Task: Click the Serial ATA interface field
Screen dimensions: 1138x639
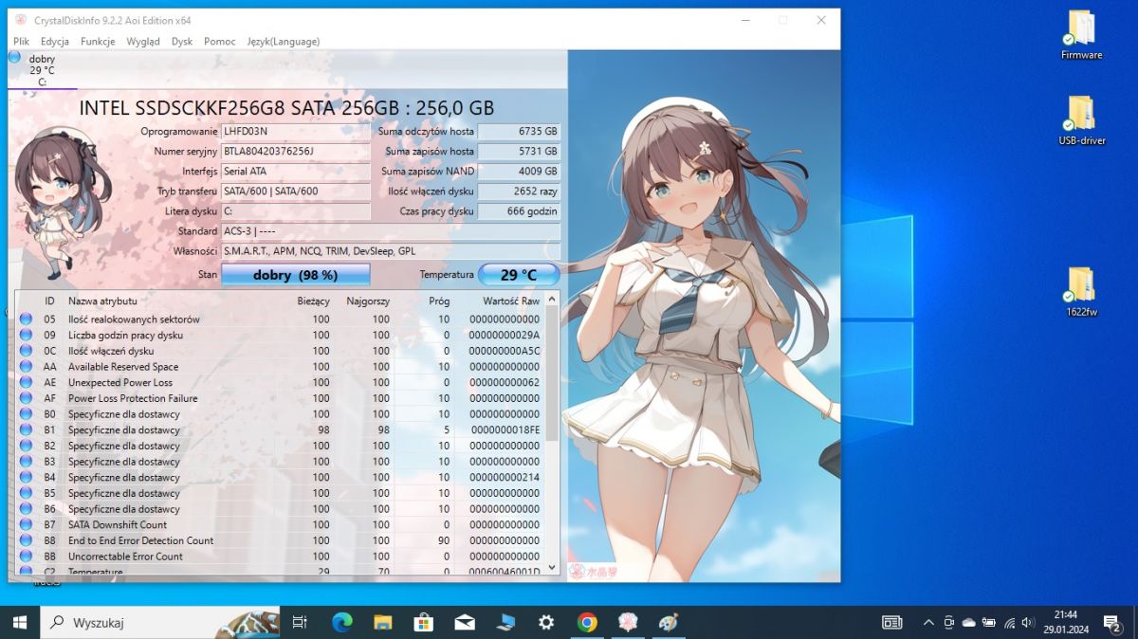Action: tap(295, 172)
